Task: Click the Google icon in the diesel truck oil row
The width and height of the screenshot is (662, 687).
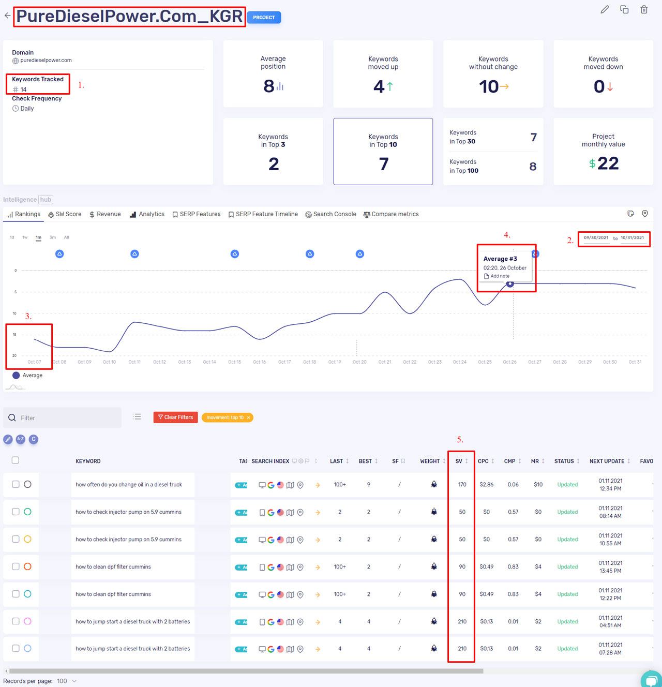Action: (x=270, y=485)
